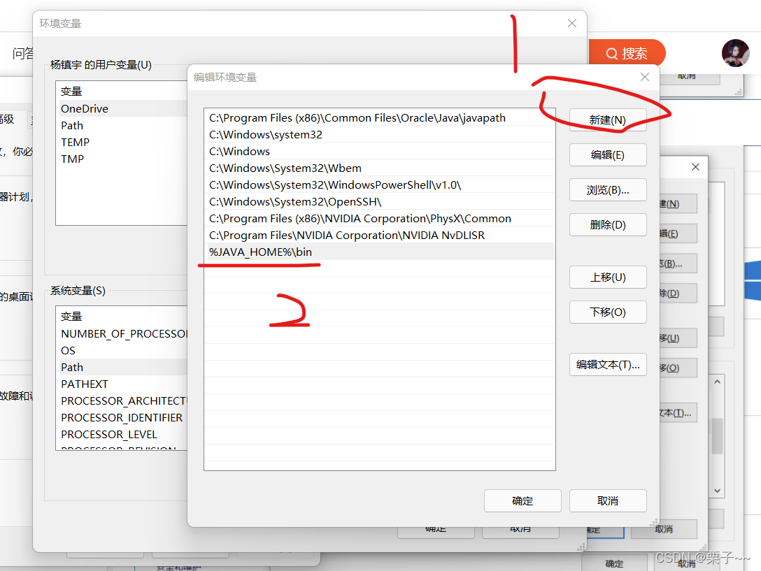
Task: Click the 编辑(E) button in edit dialog
Action: point(608,154)
